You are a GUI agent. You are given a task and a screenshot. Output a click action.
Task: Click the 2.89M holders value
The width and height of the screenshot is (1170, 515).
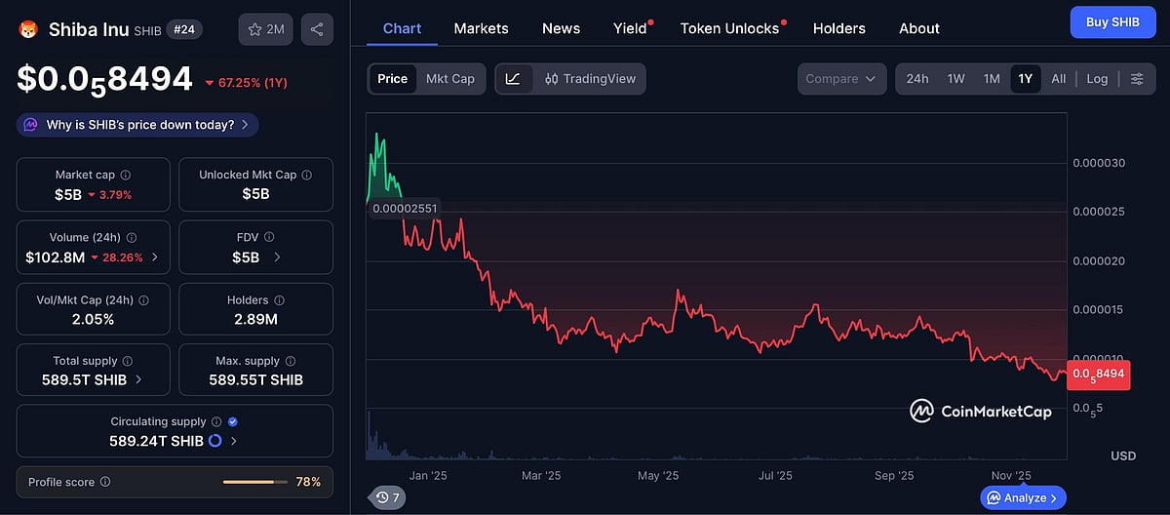pyautogui.click(x=255, y=319)
